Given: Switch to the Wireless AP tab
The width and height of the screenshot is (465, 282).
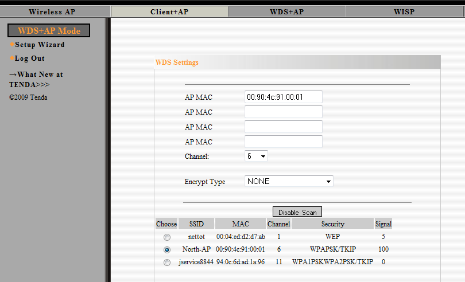Looking at the screenshot, I should click(55, 12).
